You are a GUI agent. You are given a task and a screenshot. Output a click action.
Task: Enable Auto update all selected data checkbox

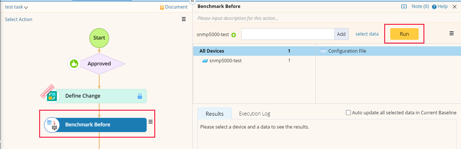(348, 113)
